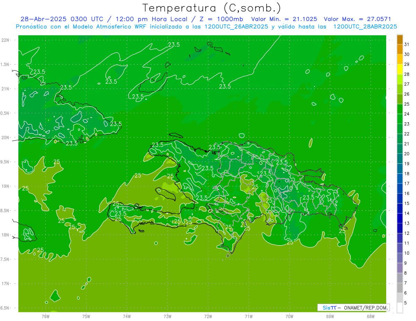Click the dark blue legend swatch between 13 and 14
416x321 pixels.
400,219
